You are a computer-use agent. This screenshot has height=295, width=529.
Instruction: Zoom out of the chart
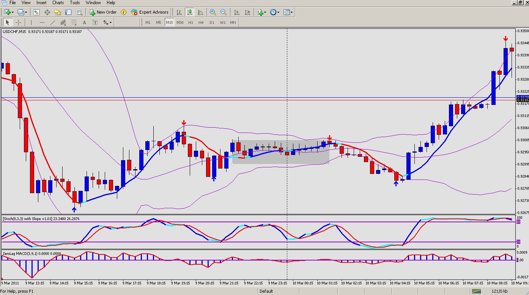tap(224, 12)
